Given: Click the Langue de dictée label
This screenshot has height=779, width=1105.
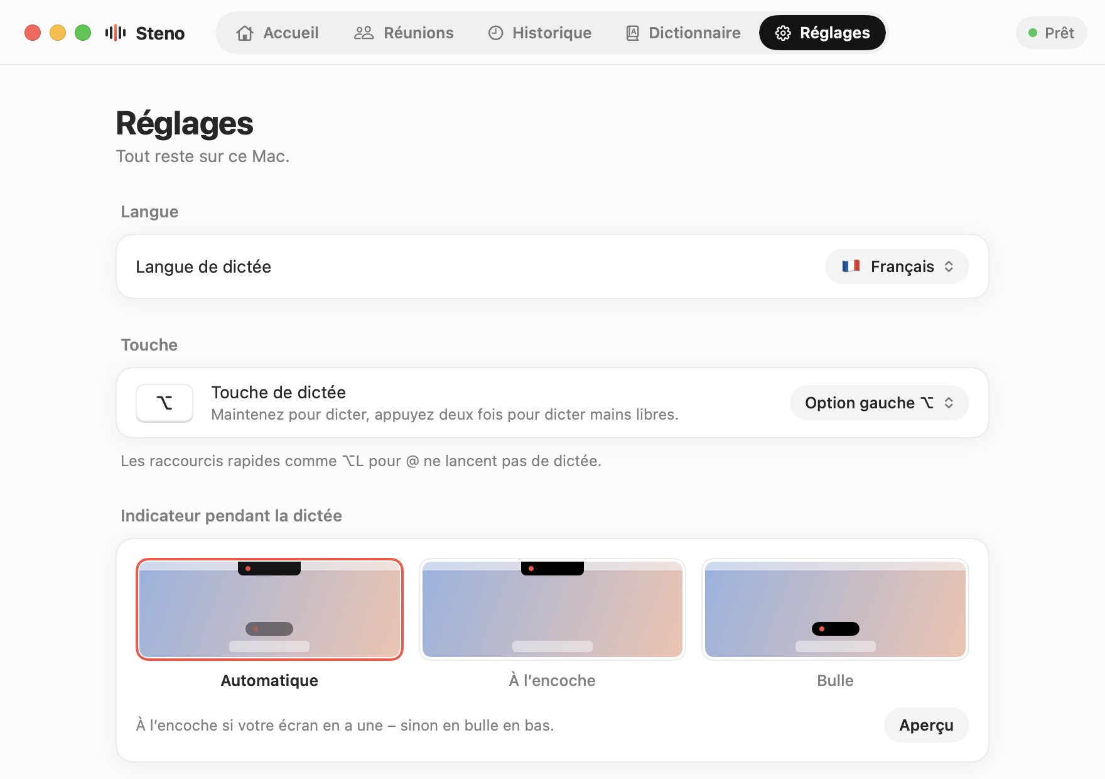Looking at the screenshot, I should (x=203, y=267).
